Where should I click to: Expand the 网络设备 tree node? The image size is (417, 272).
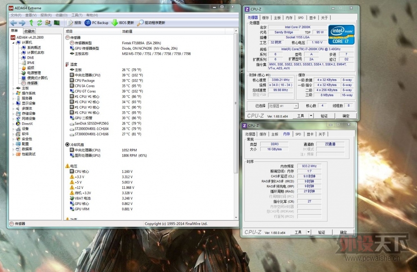[x=13, y=119]
